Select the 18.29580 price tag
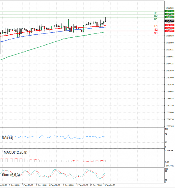Viewport: 175px width, 188px height. pyautogui.click(x=169, y=14)
